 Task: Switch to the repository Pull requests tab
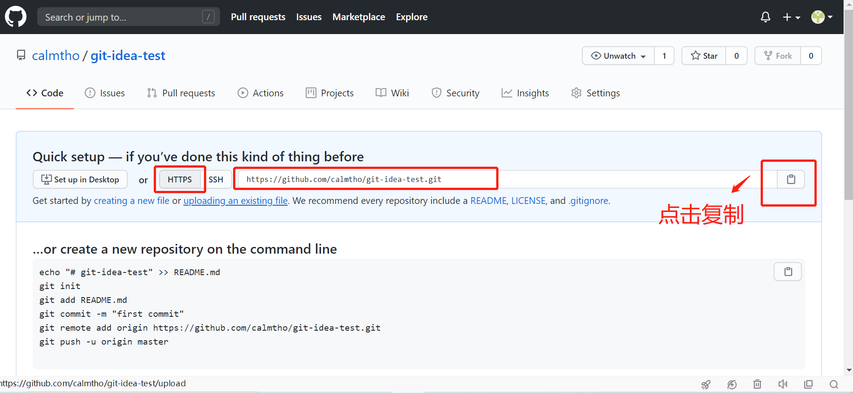tap(181, 93)
